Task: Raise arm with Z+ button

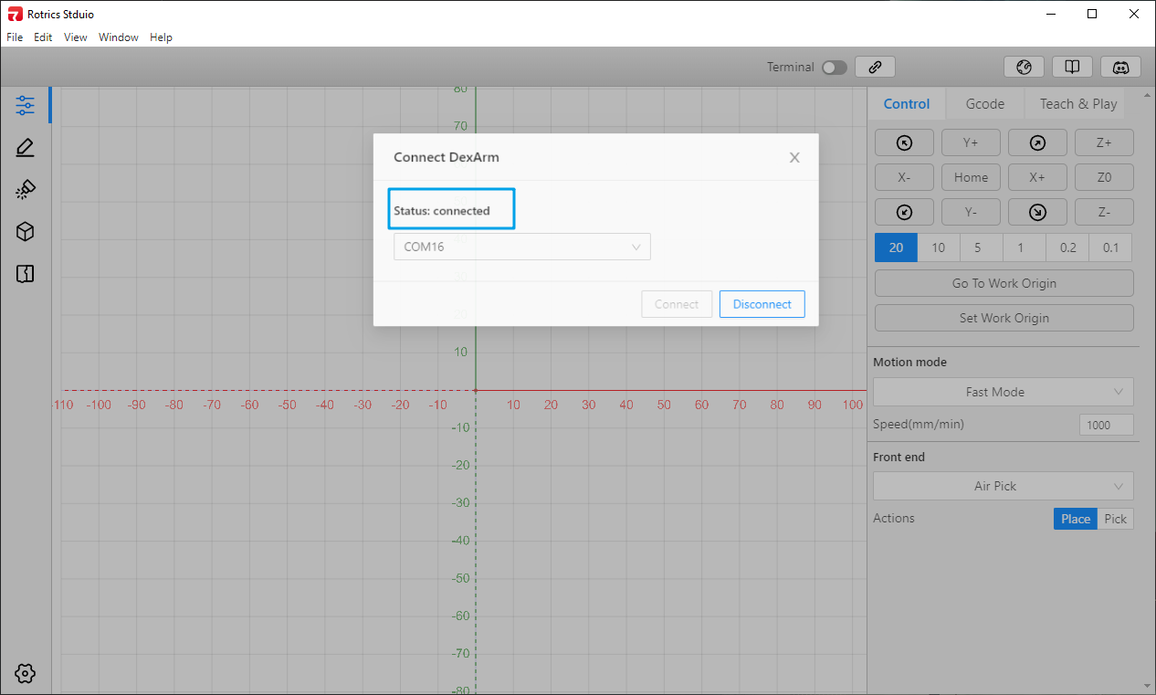Action: [x=1104, y=142]
